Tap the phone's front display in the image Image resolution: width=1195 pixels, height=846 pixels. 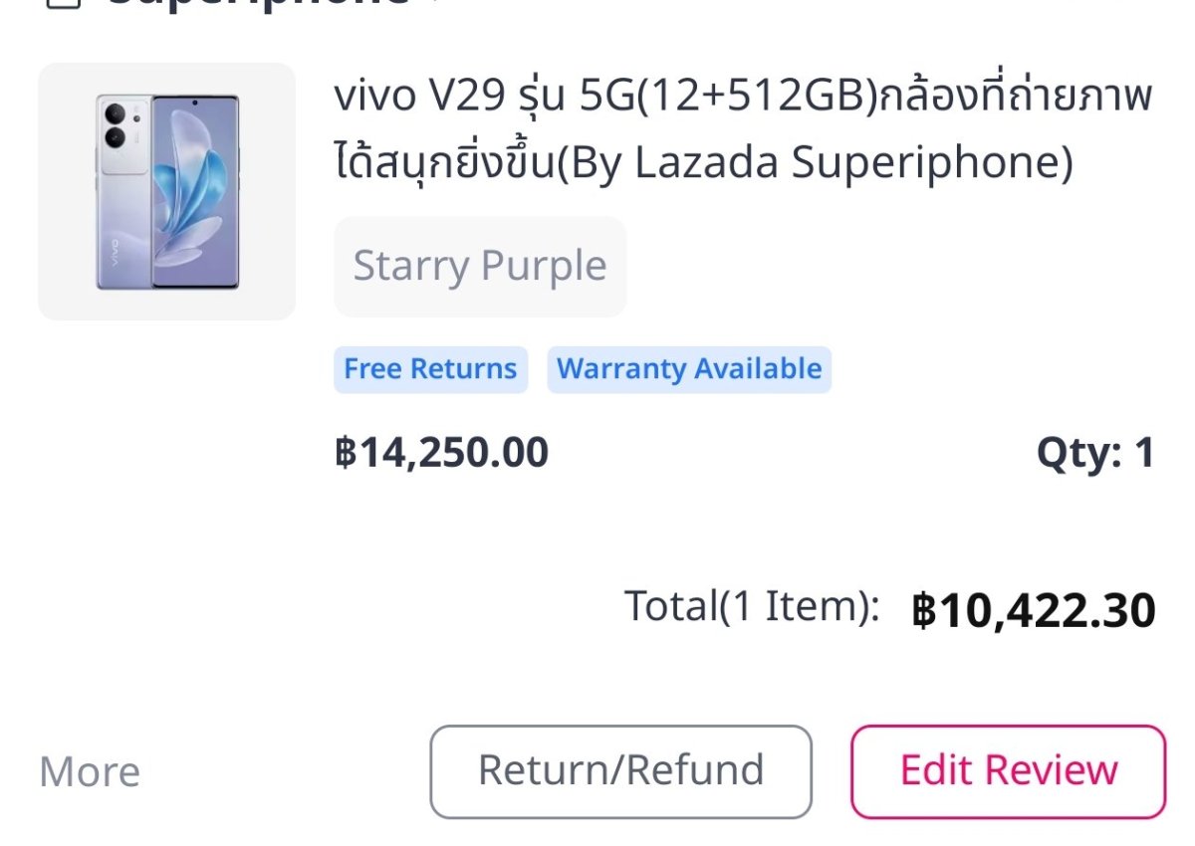[195, 191]
